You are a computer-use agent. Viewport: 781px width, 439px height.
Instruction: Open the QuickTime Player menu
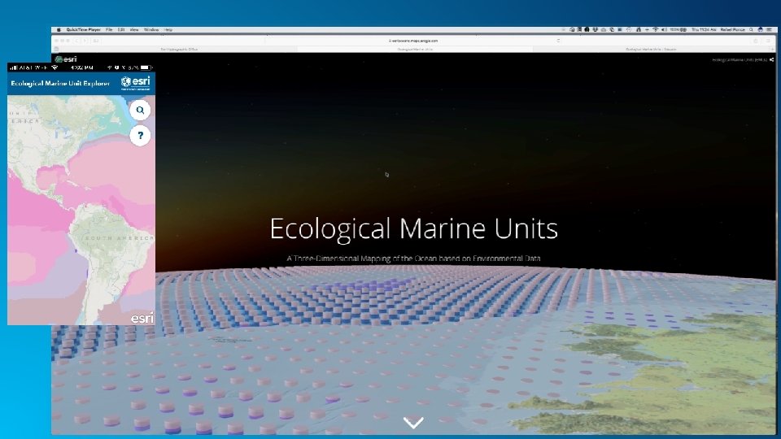[83, 30]
